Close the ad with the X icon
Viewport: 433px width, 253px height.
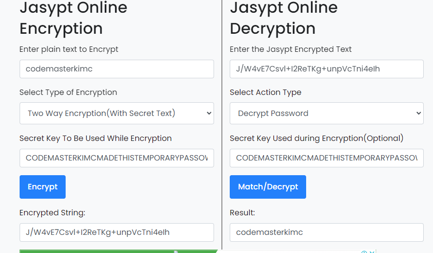tap(372, 252)
